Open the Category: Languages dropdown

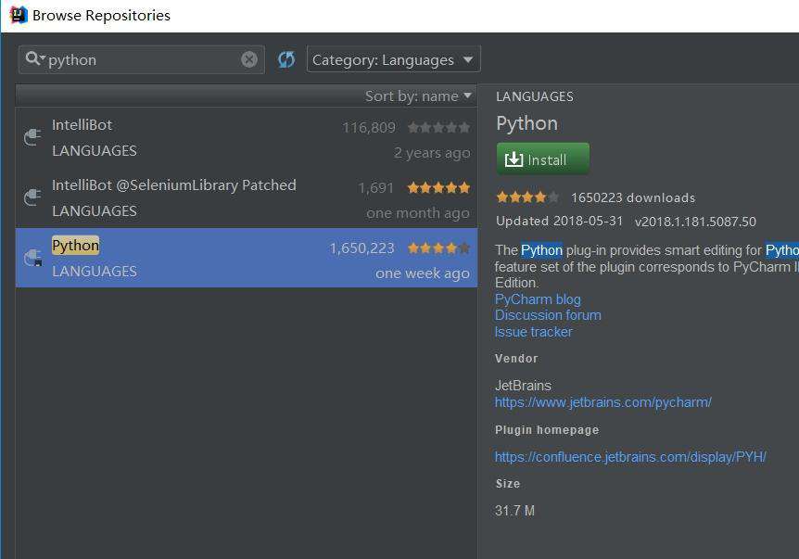point(393,59)
